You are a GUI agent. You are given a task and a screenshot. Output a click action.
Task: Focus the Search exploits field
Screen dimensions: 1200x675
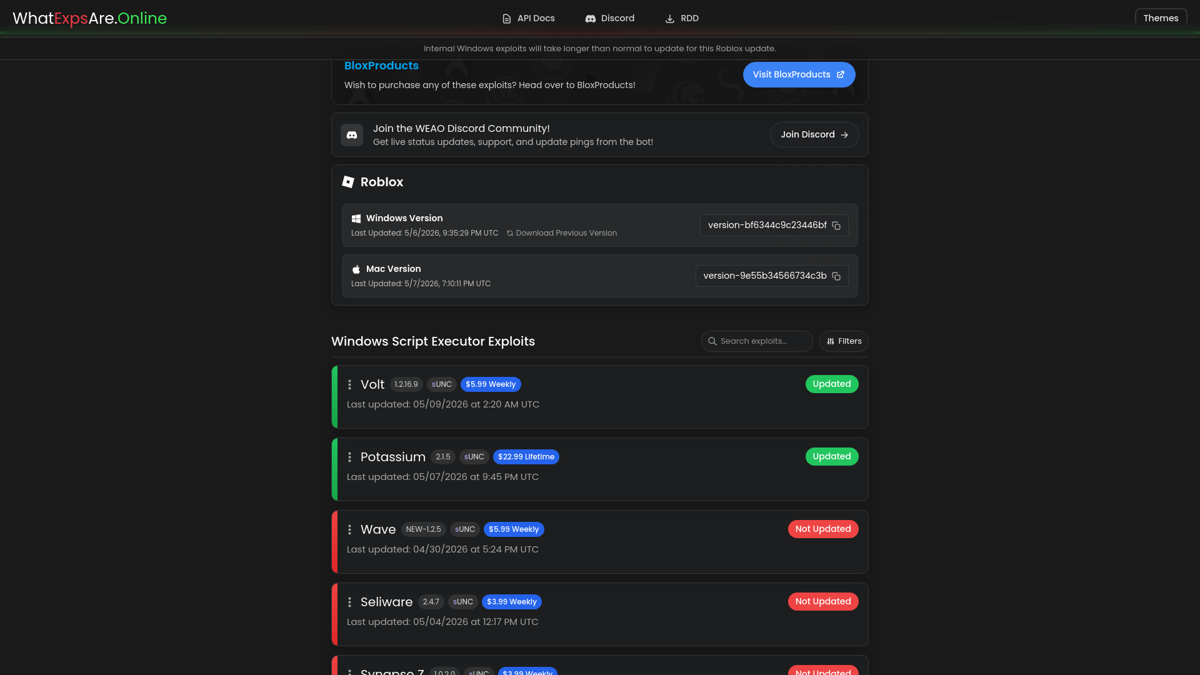[757, 341]
